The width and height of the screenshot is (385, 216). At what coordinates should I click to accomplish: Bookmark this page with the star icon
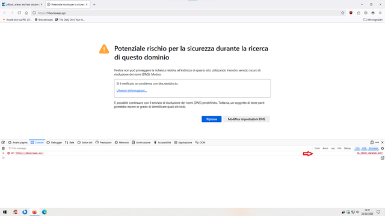[342, 13]
